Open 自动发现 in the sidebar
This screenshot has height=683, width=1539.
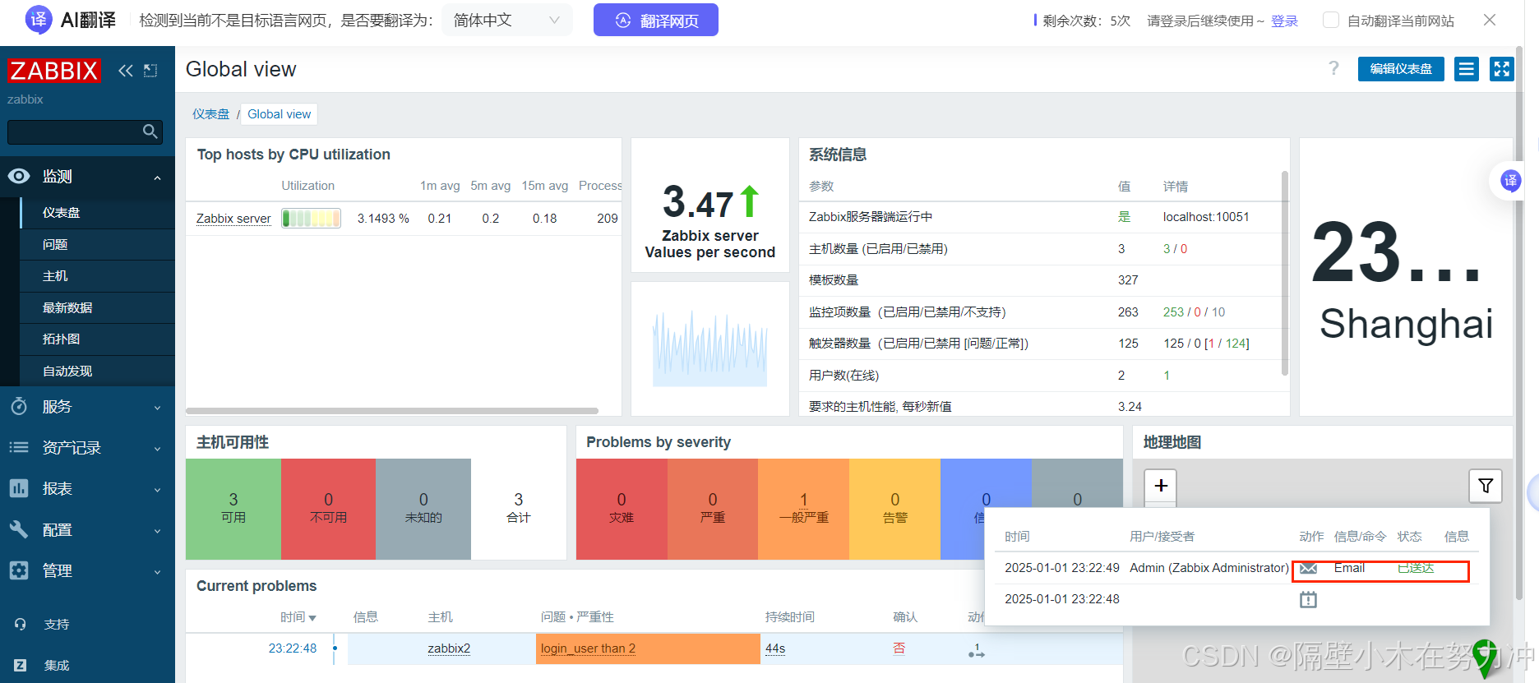click(x=67, y=371)
